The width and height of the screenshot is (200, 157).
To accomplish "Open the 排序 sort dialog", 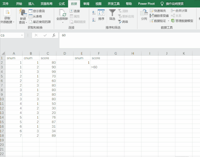I will 101,15.
